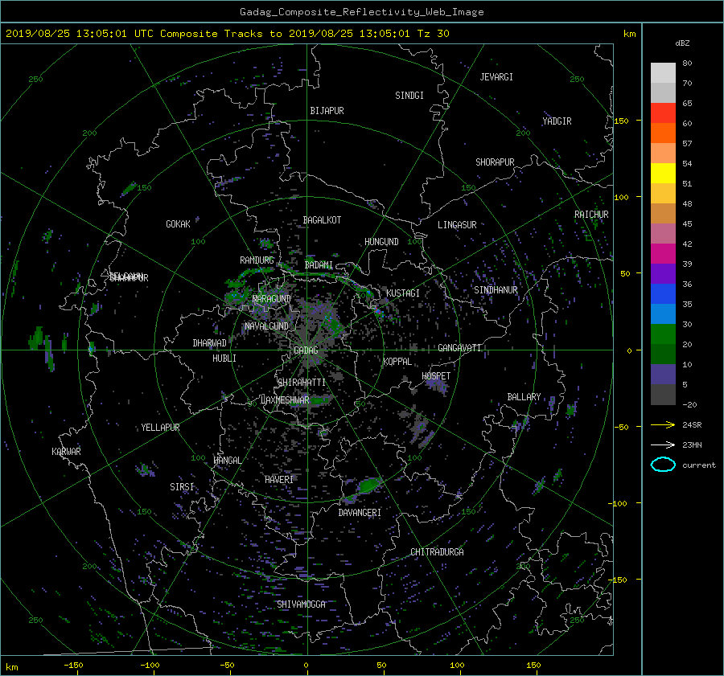The image size is (724, 676).
Task: Select the dark gray -20 to 5 dBZ swatch
Action: point(663,395)
